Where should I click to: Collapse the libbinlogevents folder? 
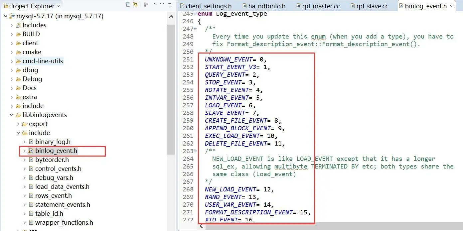(12, 115)
